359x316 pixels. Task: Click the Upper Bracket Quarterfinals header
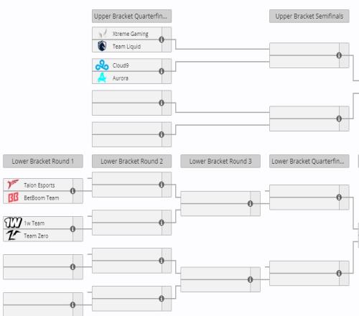coord(131,17)
